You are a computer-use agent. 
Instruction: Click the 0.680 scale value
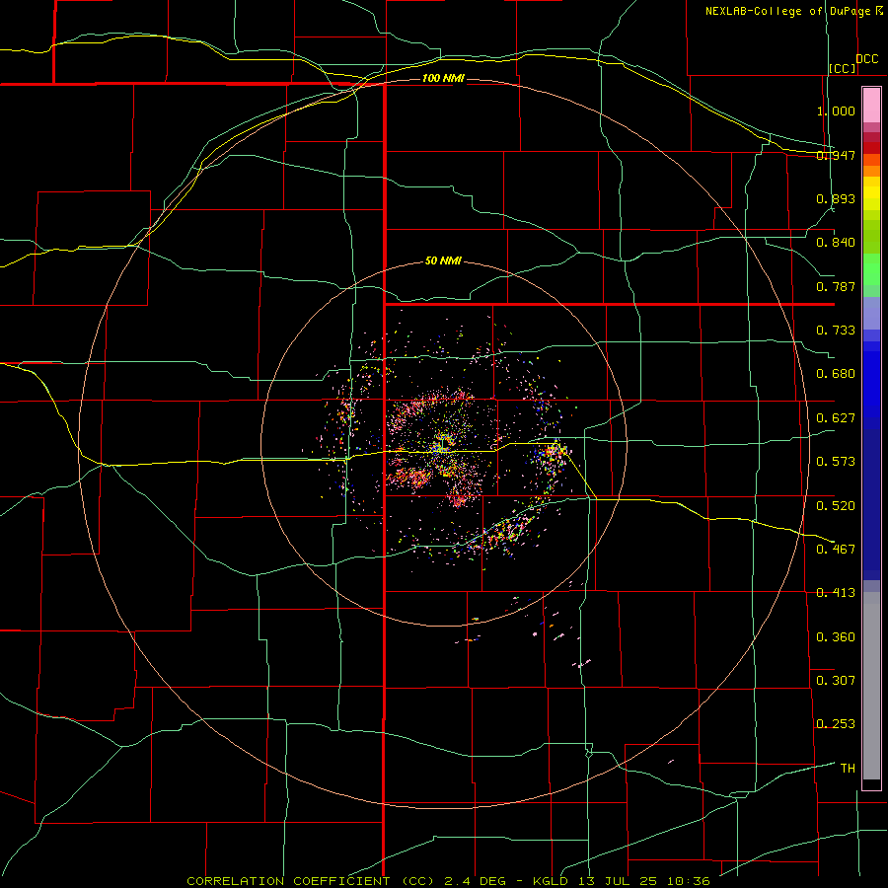point(836,374)
